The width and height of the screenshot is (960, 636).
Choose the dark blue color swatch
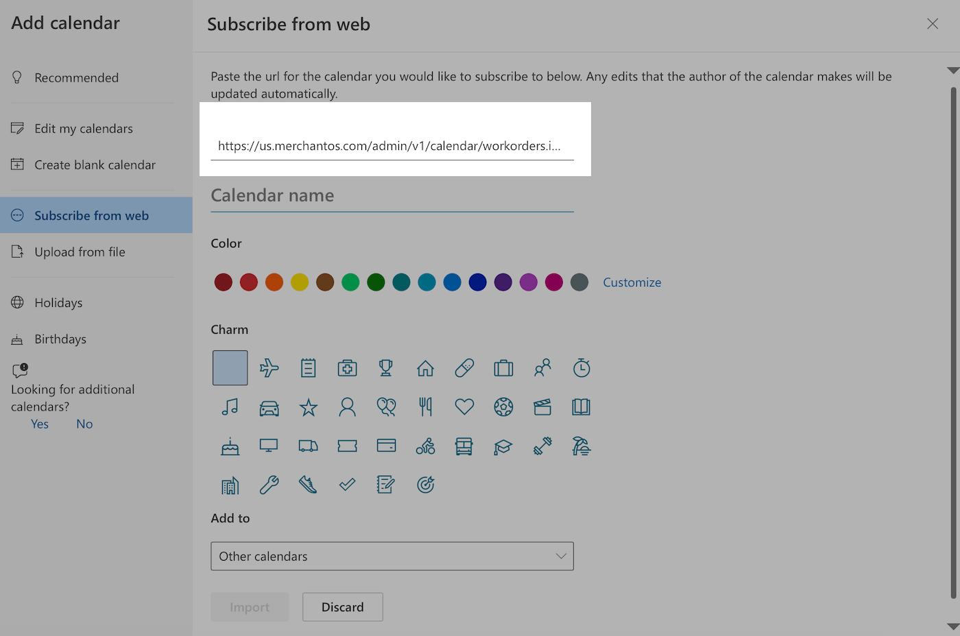(x=478, y=282)
